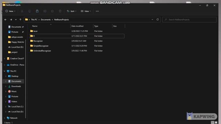This screenshot has width=221, height=124.
Task: Open recent locations dropdown arrow
Action: click(x=16, y=20)
